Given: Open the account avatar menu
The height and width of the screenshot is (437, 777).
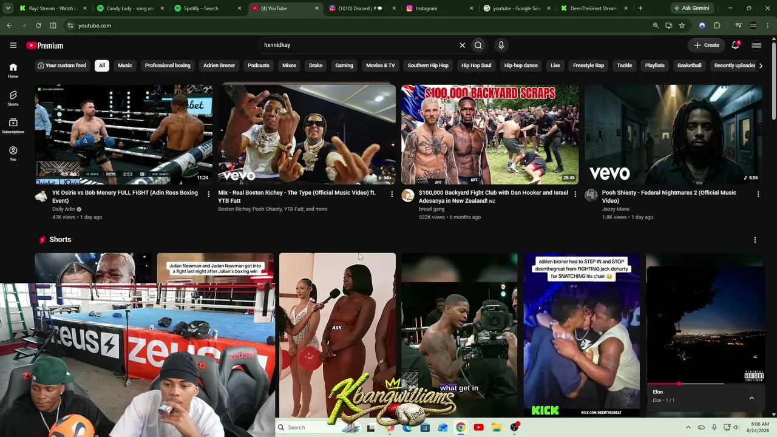Looking at the screenshot, I should pyautogui.click(x=756, y=45).
